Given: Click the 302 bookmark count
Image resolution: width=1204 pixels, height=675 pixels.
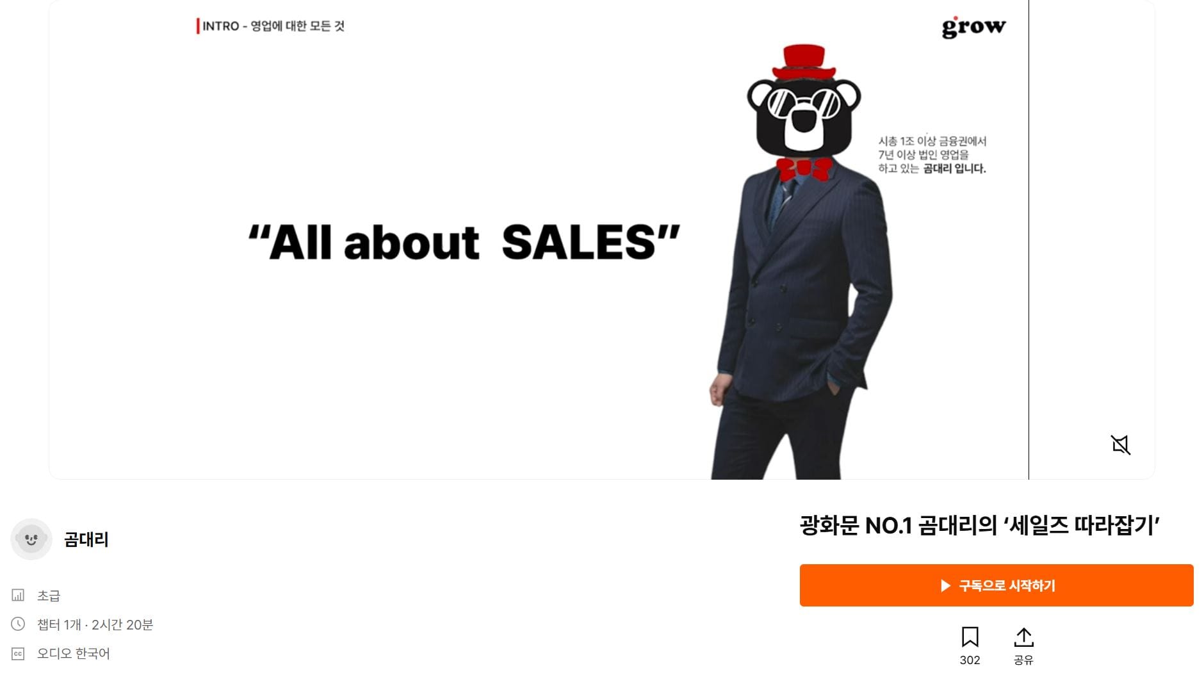Looking at the screenshot, I should pos(970,660).
